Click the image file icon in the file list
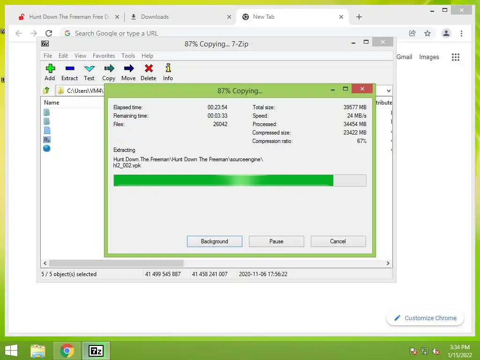This screenshot has width=480, height=360. point(47,140)
